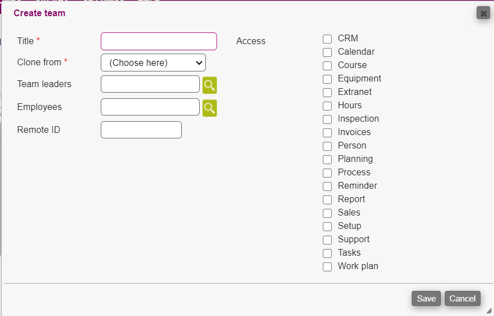The image size is (494, 316).
Task: Select the Planning access checkbox
Action: (327, 160)
